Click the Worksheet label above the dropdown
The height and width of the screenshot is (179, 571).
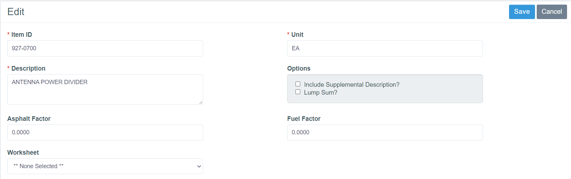[x=23, y=153]
